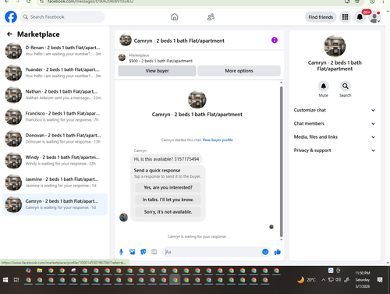Open the D-Renan conversation

55,51
